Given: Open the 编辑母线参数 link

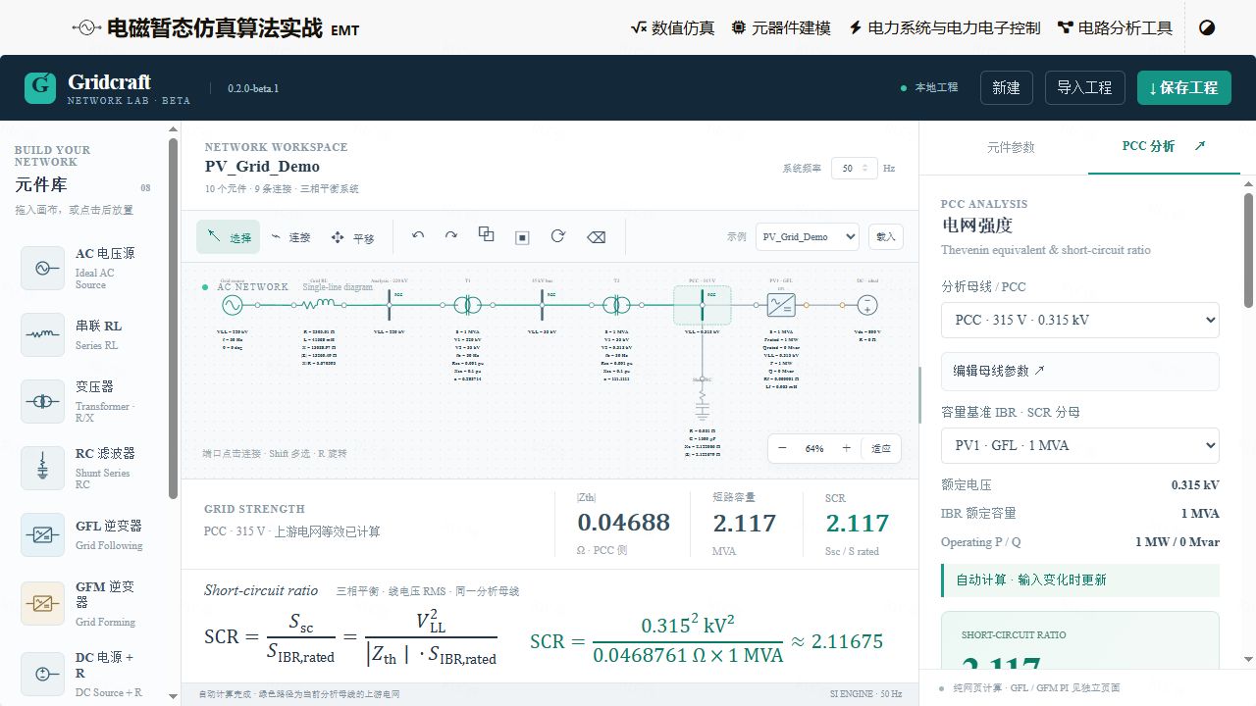Looking at the screenshot, I should 1079,371.
